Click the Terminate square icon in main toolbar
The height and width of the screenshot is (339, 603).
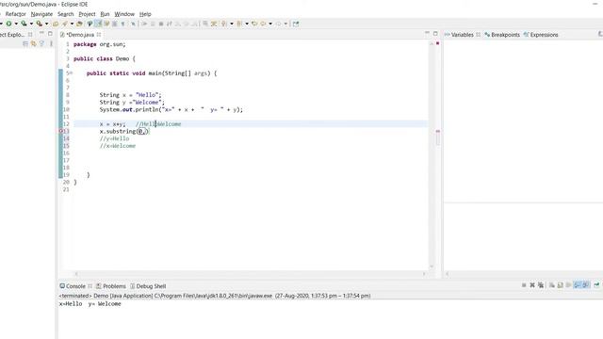(x=161, y=24)
